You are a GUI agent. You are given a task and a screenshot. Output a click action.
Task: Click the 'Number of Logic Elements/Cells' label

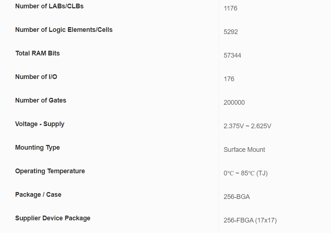[x=64, y=30]
